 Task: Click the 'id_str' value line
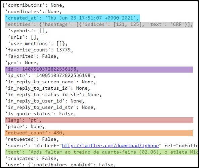coord(50,76)
